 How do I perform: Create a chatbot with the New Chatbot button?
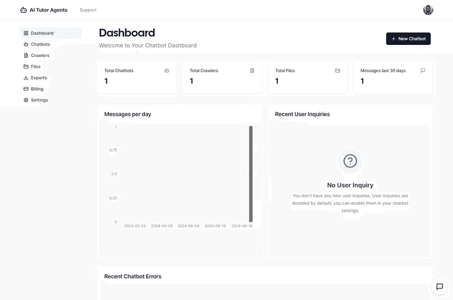tap(408, 39)
